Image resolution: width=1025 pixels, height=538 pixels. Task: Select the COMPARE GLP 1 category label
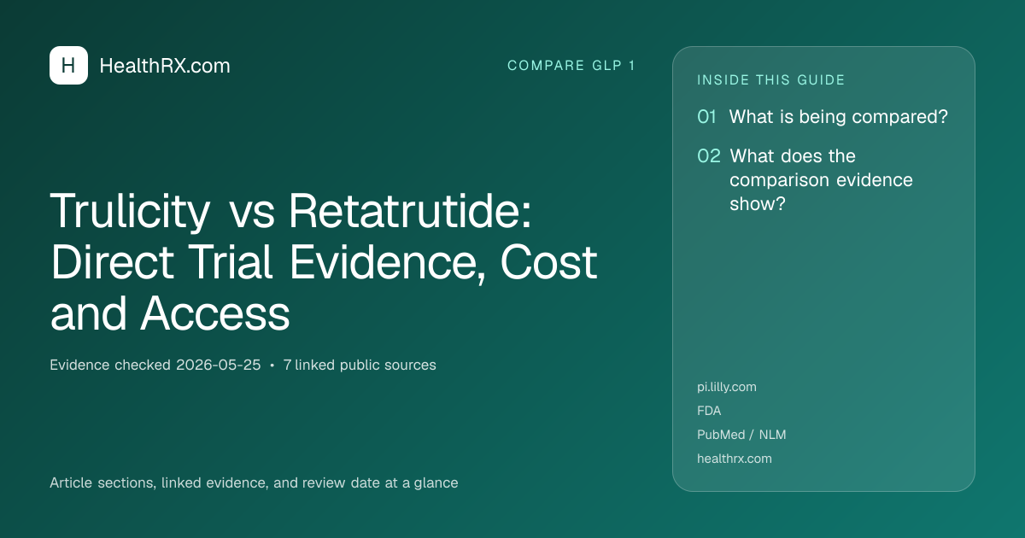coord(571,66)
